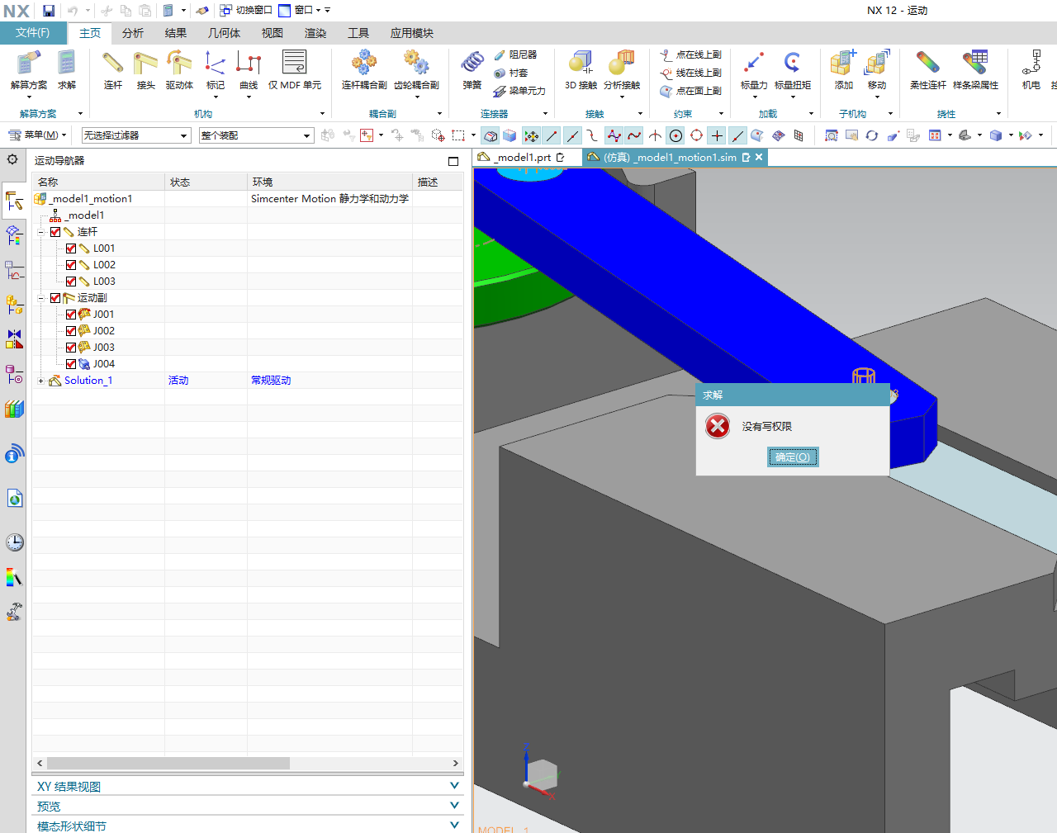The width and height of the screenshot is (1057, 833).
Task: Click 切换窗口 switch window button
Action: coord(246,11)
